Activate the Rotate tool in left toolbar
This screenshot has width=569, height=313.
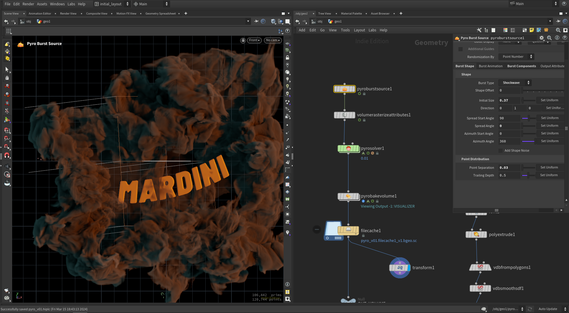pos(7,94)
